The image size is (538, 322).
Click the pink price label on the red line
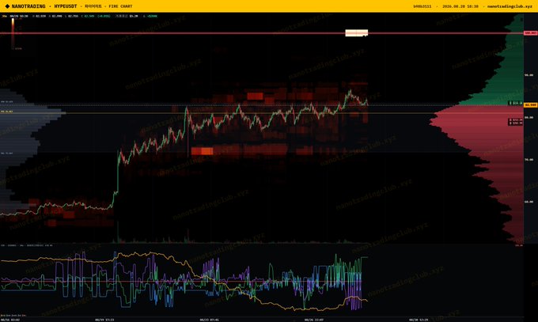530,33
